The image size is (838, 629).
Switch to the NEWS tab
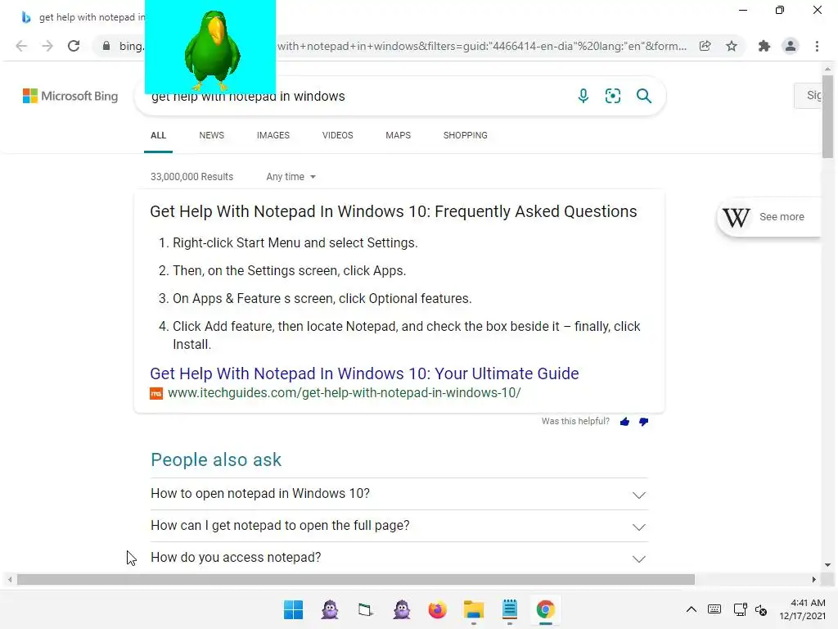212,135
